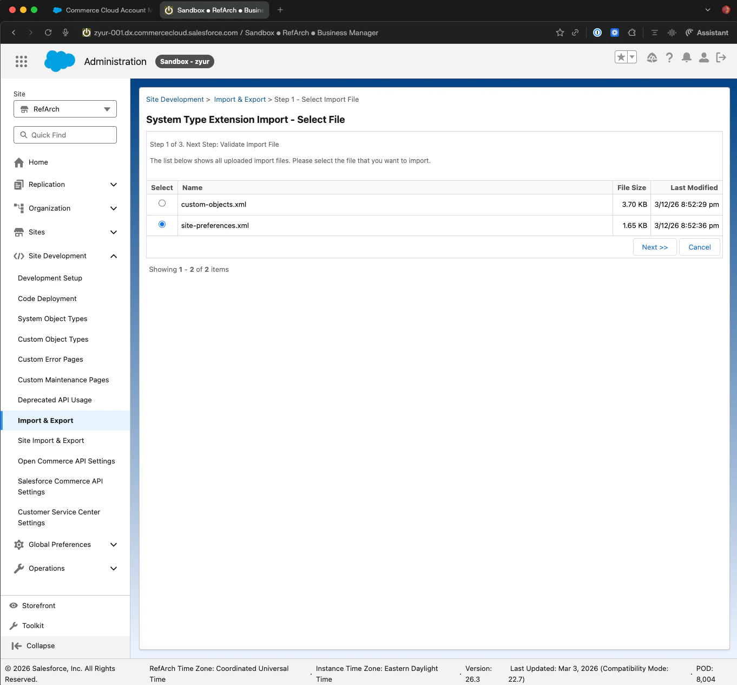Open Import & Export in the sidebar
The image size is (737, 685).
pos(45,421)
